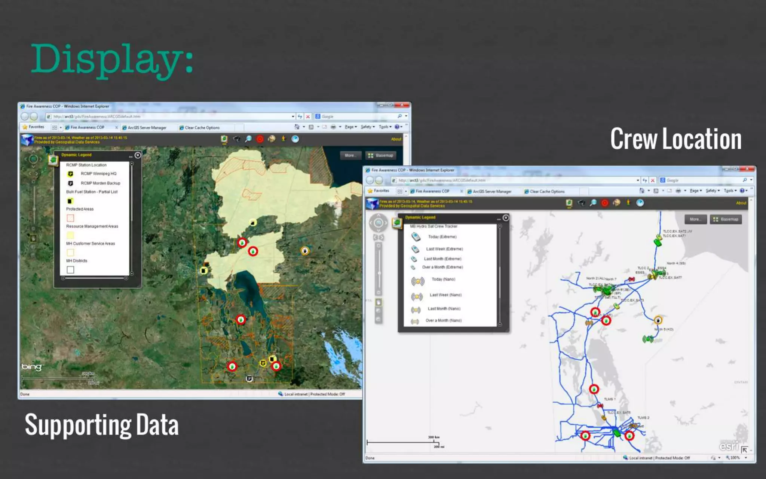Image resolution: width=766 pixels, height=479 pixels.
Task: Open the Safety menu dropdown in Supporting Data window
Action: point(368,127)
